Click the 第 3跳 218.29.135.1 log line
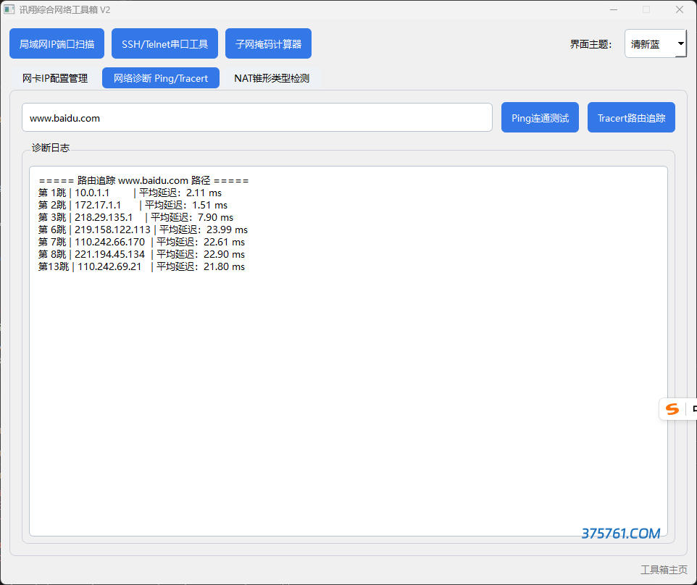 pos(135,218)
